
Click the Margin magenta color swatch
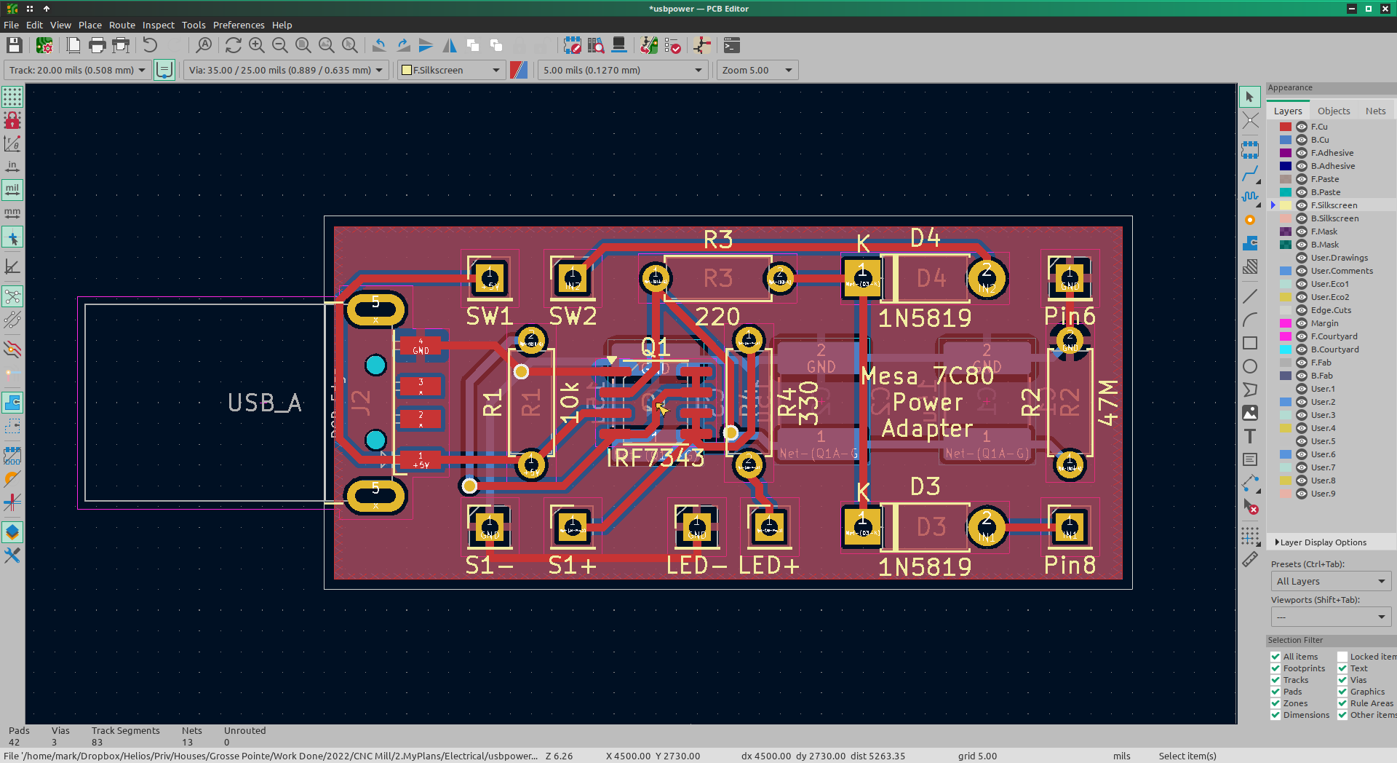click(x=1286, y=323)
